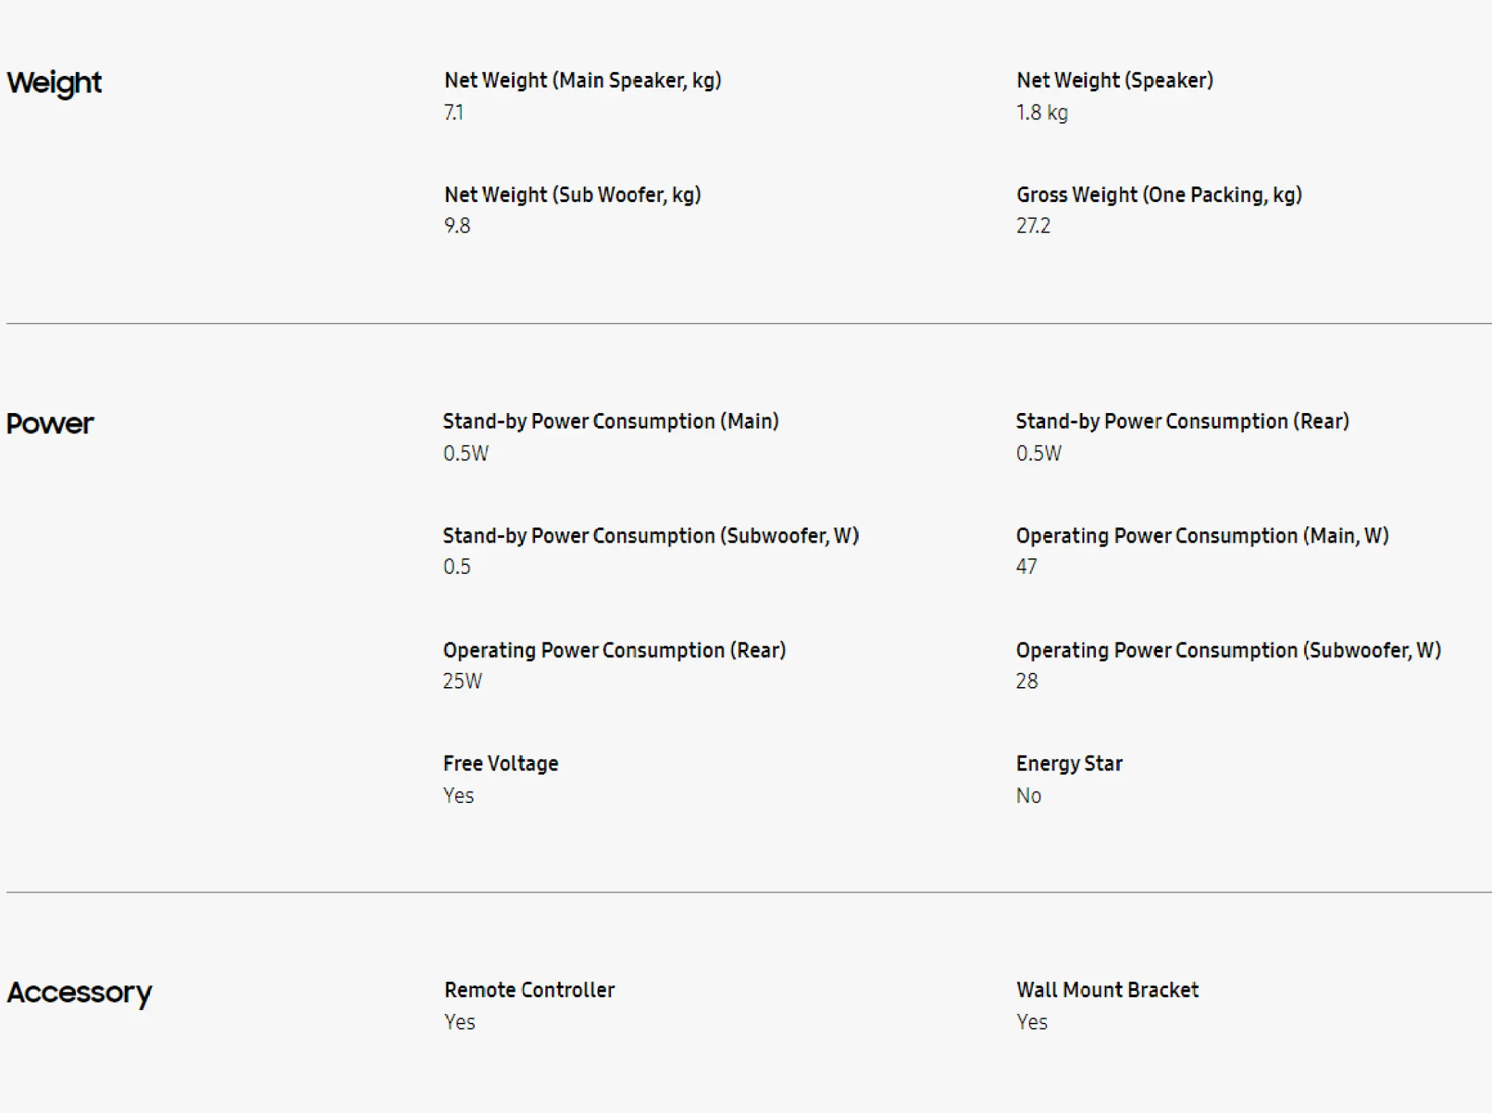Image resolution: width=1492 pixels, height=1113 pixels.
Task: Select the Operating Power Consumption (Subwoofer, W) label
Action: [1228, 650]
